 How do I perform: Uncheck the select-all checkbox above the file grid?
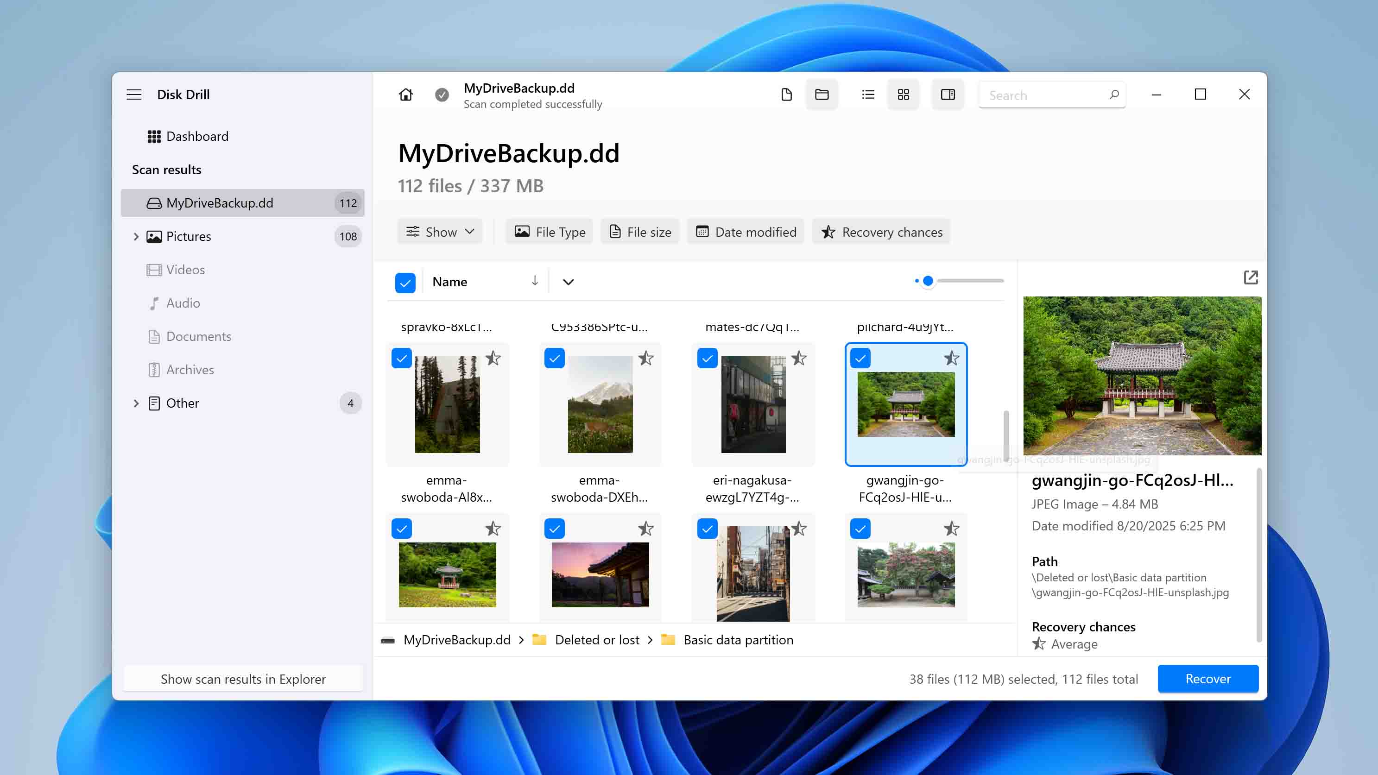405,282
